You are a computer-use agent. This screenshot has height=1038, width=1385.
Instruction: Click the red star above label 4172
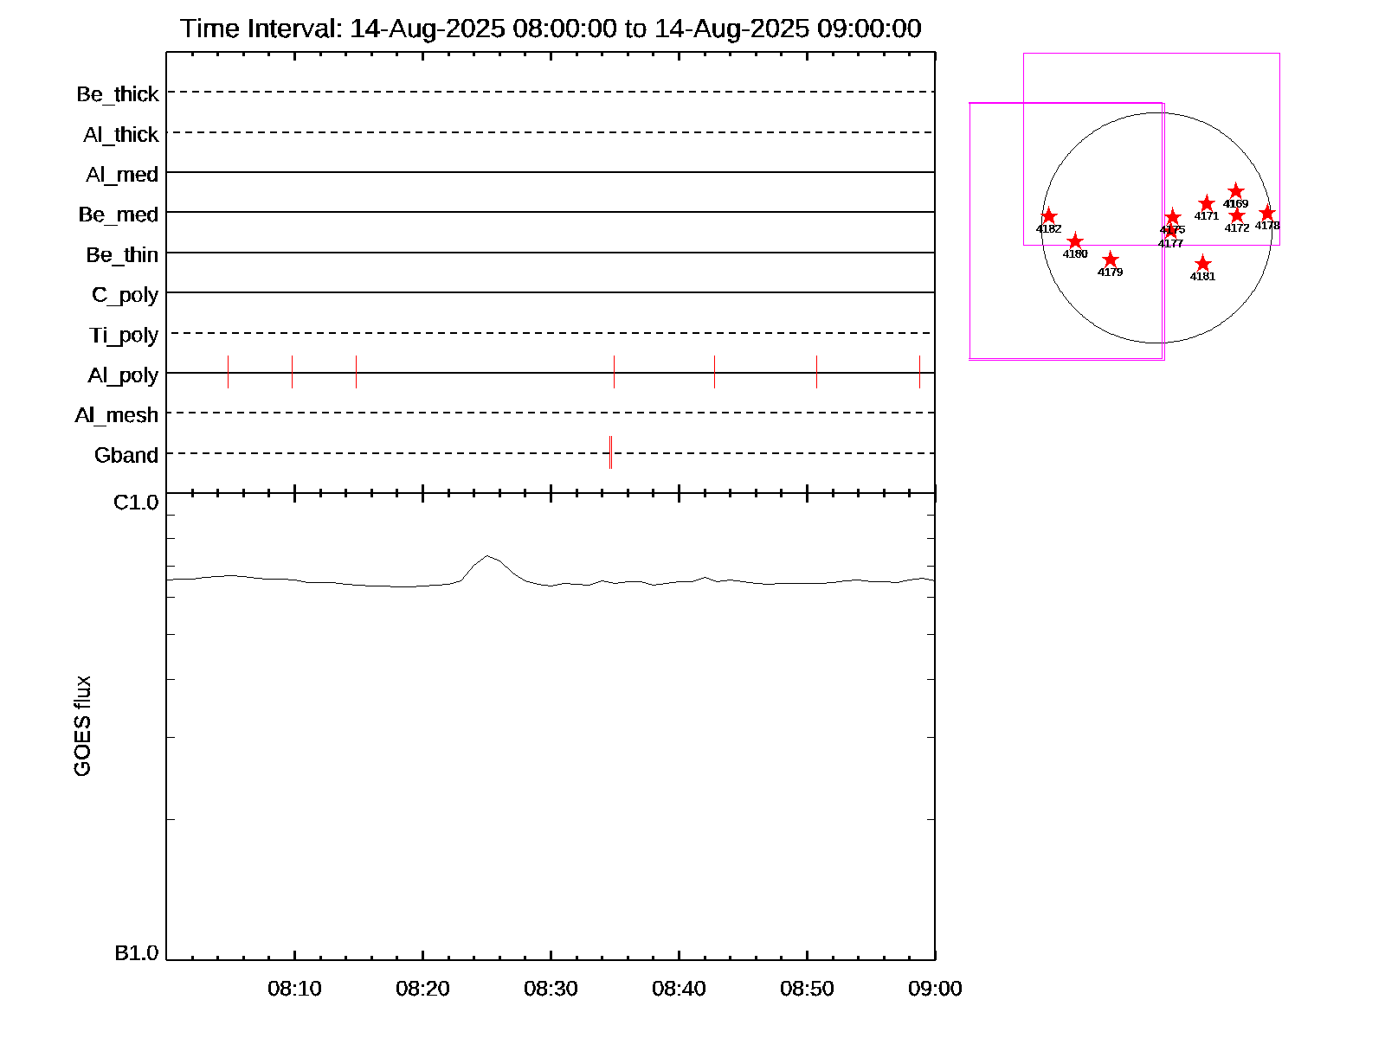(1237, 215)
